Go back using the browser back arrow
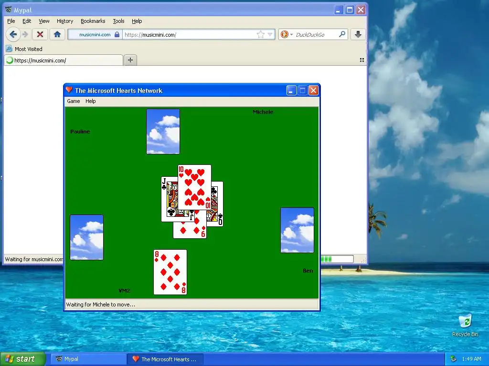 (x=13, y=34)
